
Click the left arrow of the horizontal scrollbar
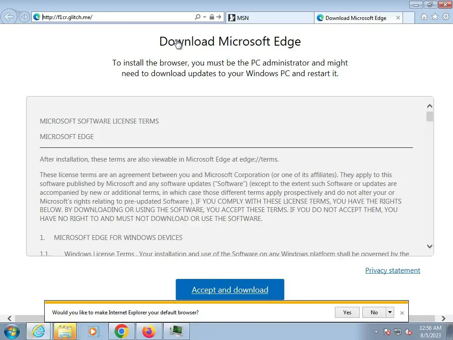(x=10, y=318)
